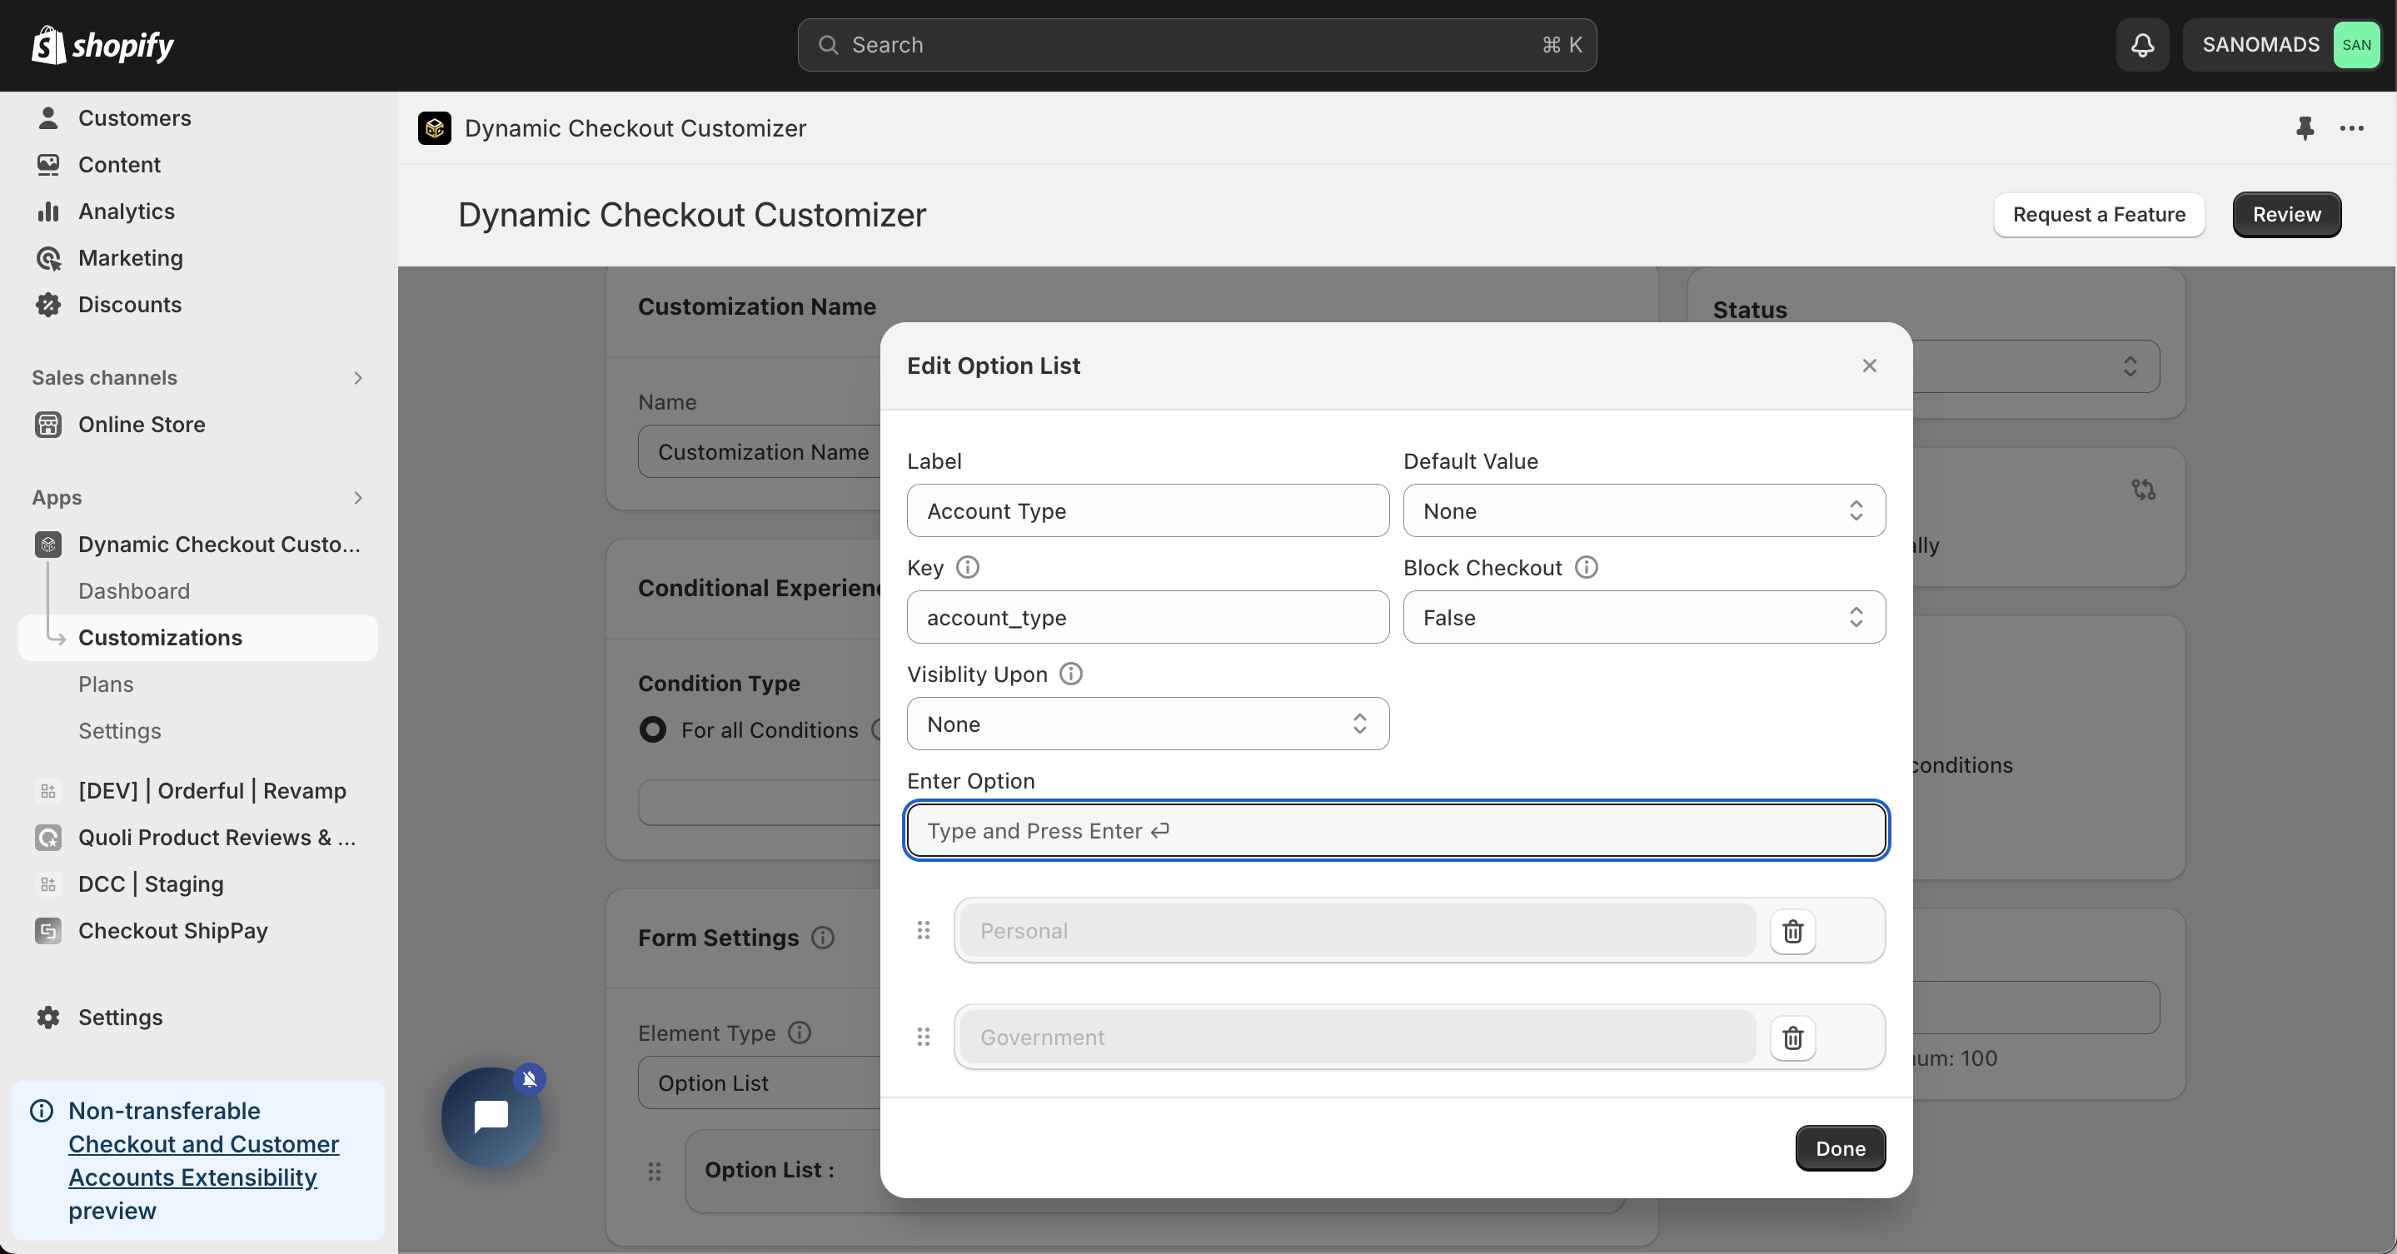Viewport: 2397px width, 1254px height.
Task: Delete the Government option with trash icon
Action: 1792,1038
